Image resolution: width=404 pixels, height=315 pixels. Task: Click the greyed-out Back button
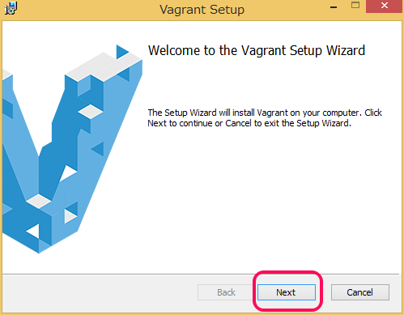[x=226, y=292]
